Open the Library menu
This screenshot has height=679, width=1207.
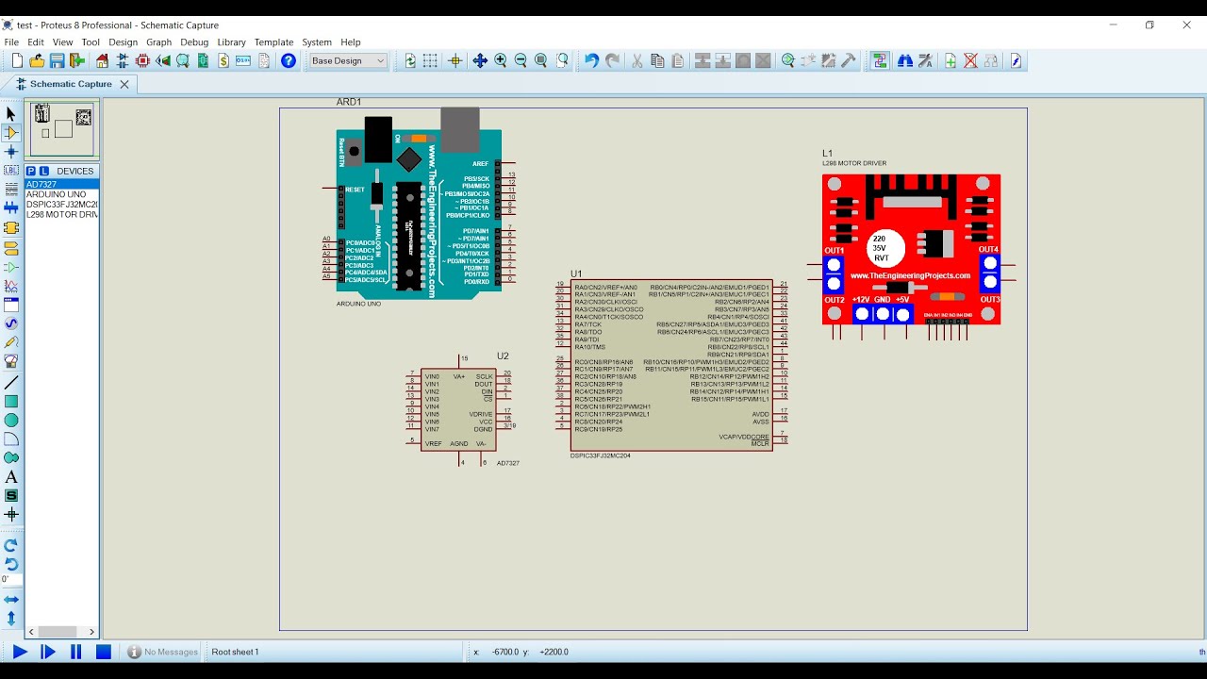coord(231,42)
